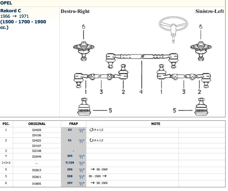228x191 pixels.
Task: Click the steering wheel in the diagram
Action: coord(173,30)
